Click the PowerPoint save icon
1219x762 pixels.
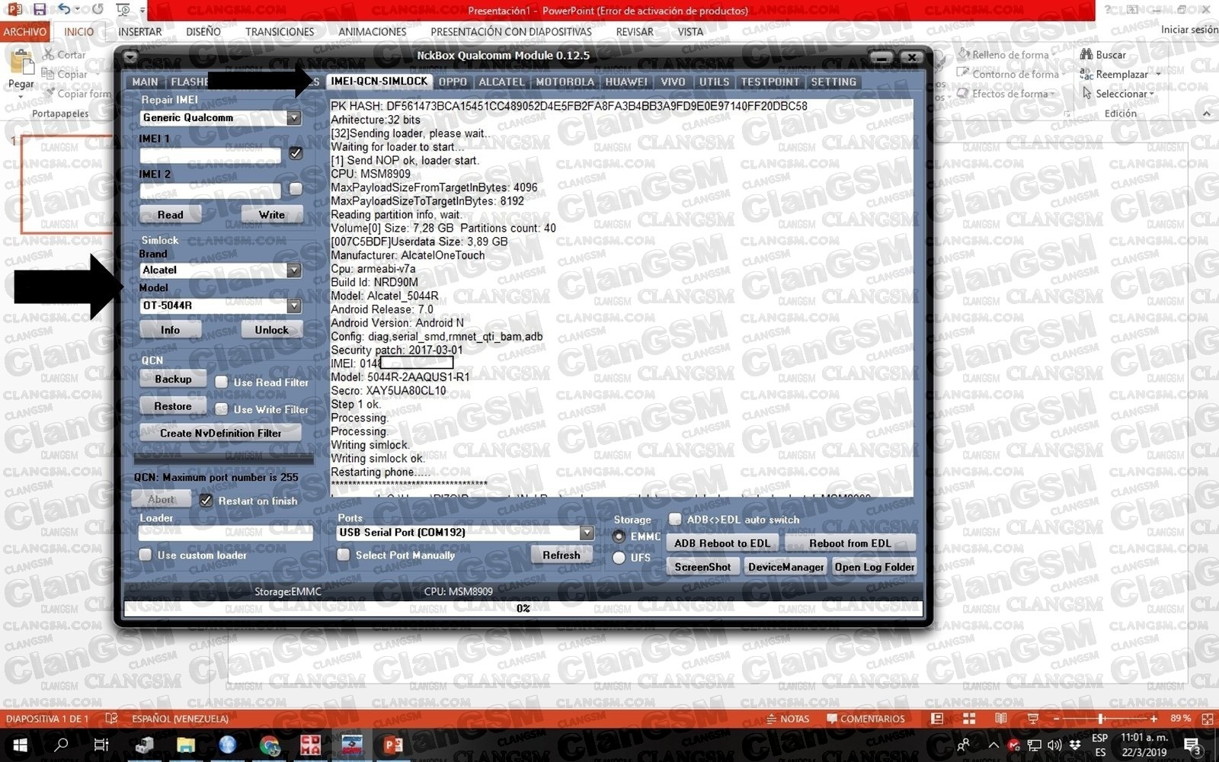(40, 10)
